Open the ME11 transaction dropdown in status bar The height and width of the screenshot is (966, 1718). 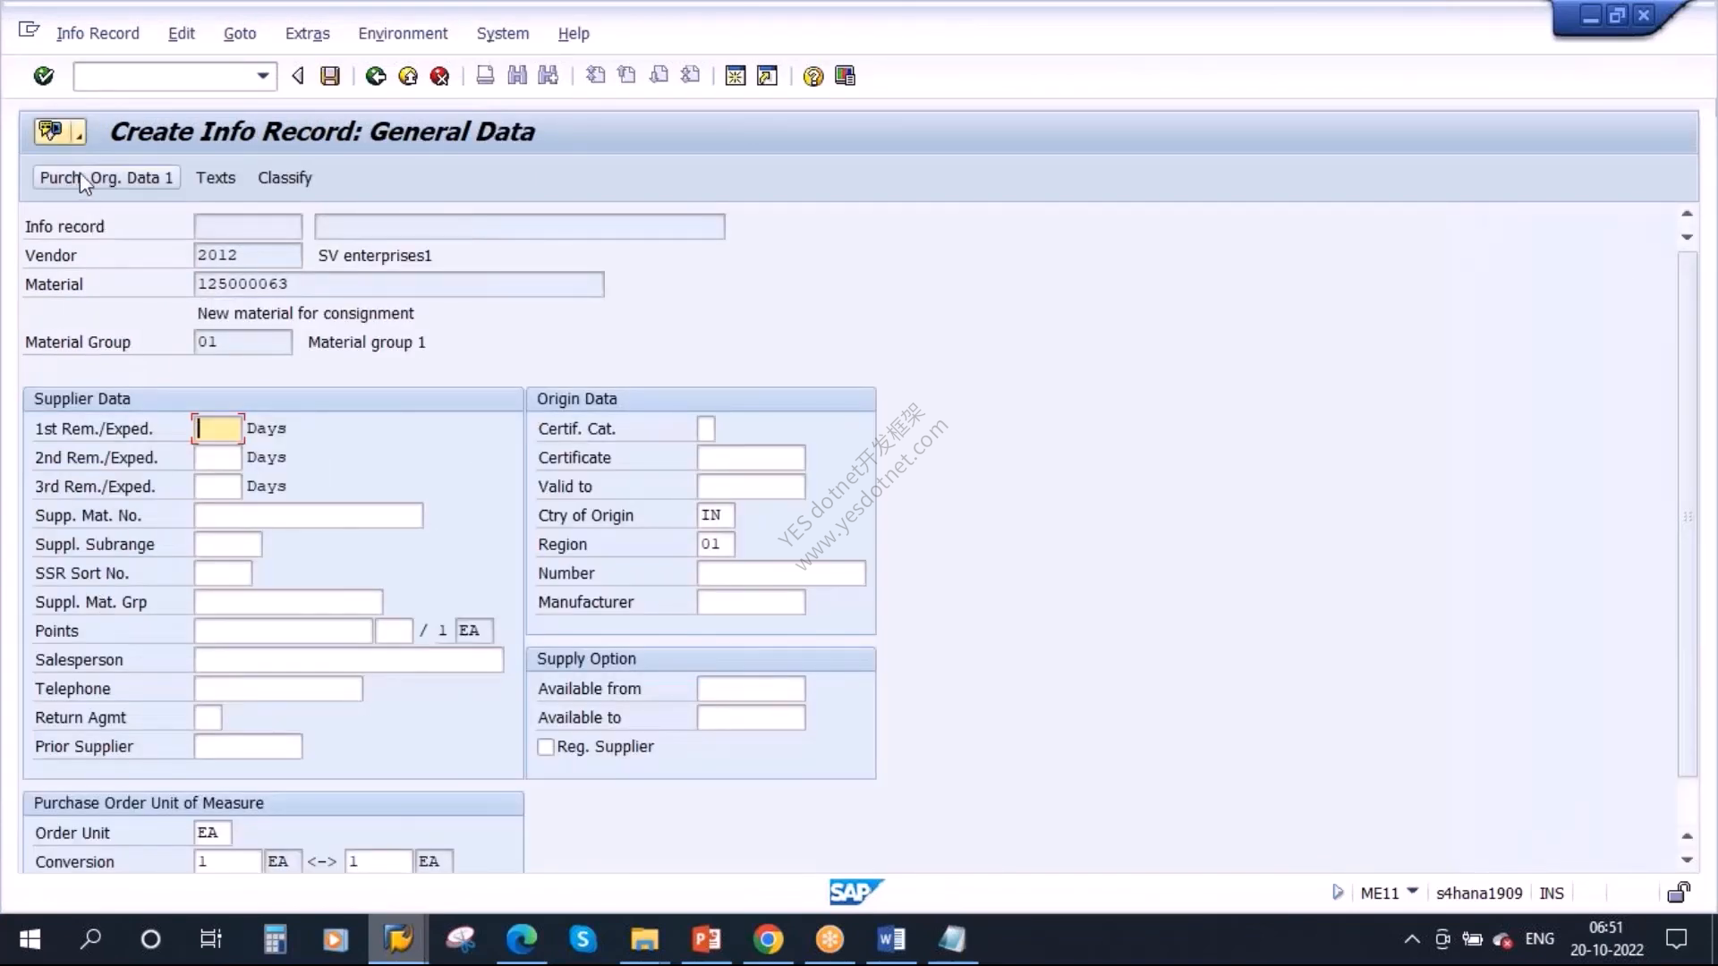coord(1412,891)
